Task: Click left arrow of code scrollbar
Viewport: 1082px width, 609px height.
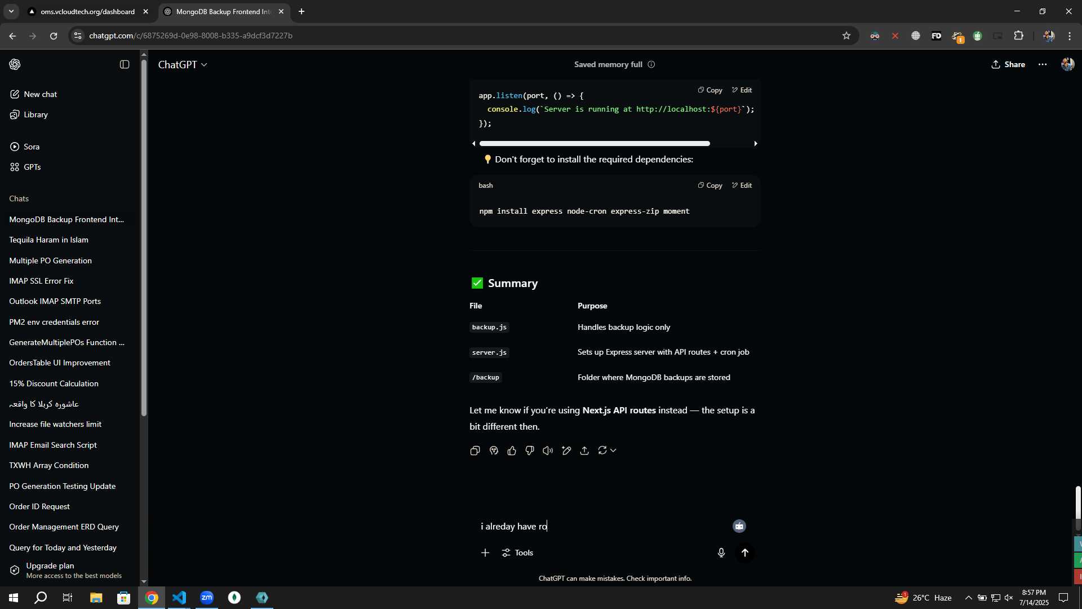Action: [x=474, y=144]
